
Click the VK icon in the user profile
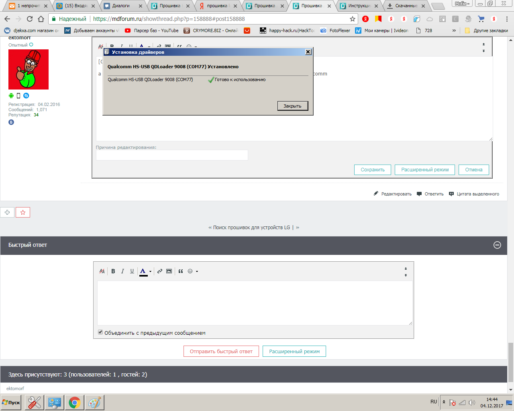click(11, 122)
